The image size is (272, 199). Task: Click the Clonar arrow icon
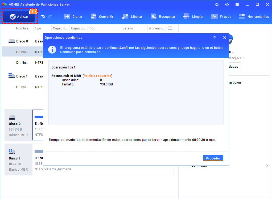pos(67,17)
